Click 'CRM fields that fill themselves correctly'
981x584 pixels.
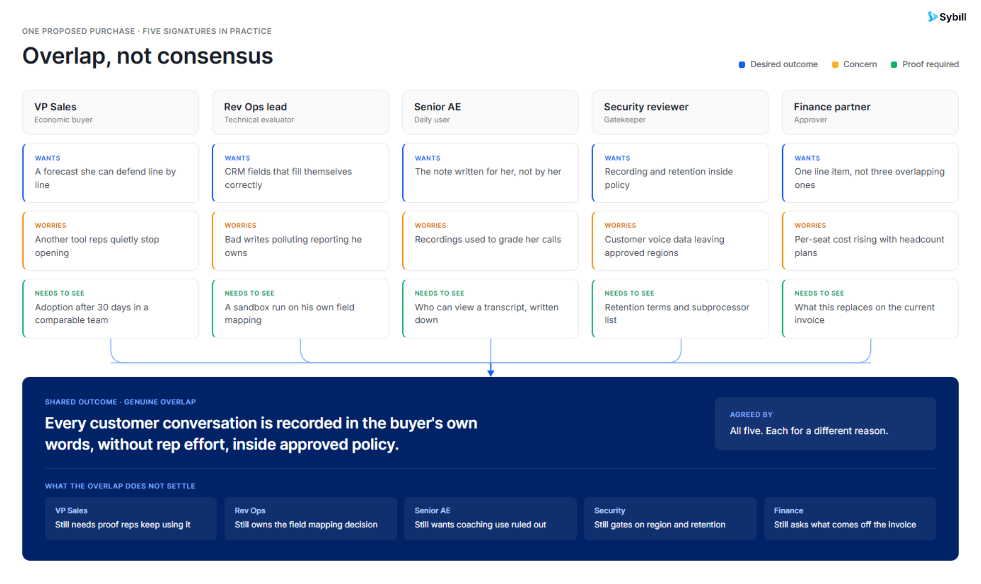(x=288, y=178)
